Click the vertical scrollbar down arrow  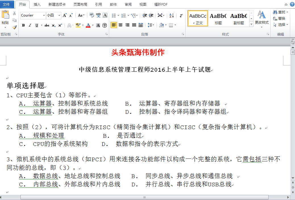tap(293, 178)
